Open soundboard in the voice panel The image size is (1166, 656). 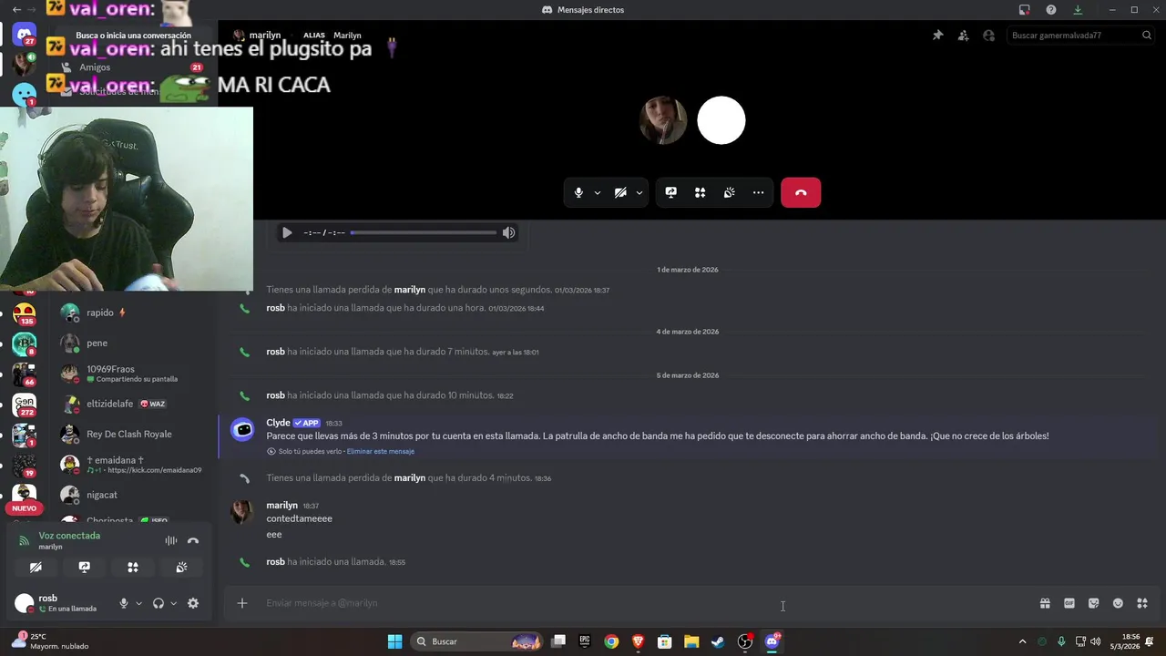coord(181,568)
